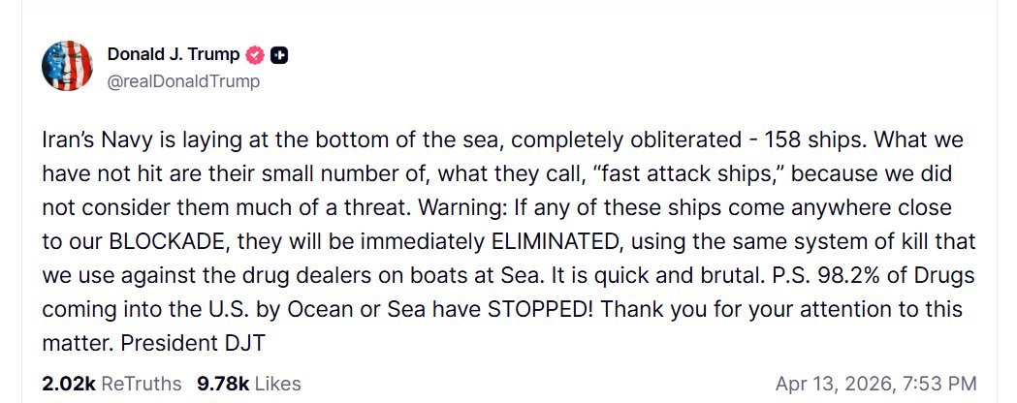Screen dimensions: 1017x403
Task: Click the red verified checkmark badge
Action: [255, 55]
